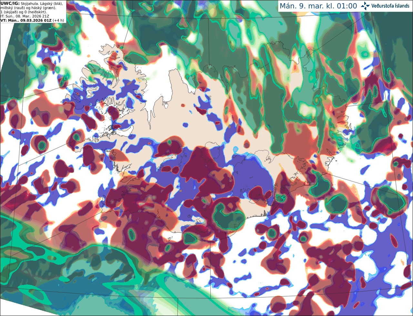Image resolution: width=413 pixels, height=316 pixels.
Task: Click the bold 'UWC/IG:' legend label
Action: tap(10, 4)
